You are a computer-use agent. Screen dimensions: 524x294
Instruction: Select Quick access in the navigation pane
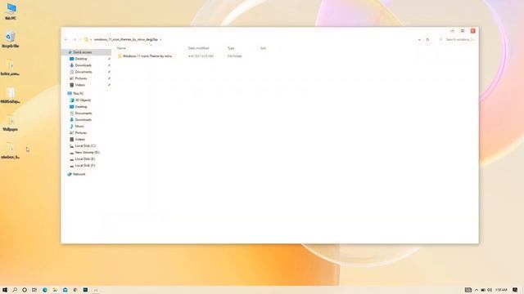(x=82, y=52)
